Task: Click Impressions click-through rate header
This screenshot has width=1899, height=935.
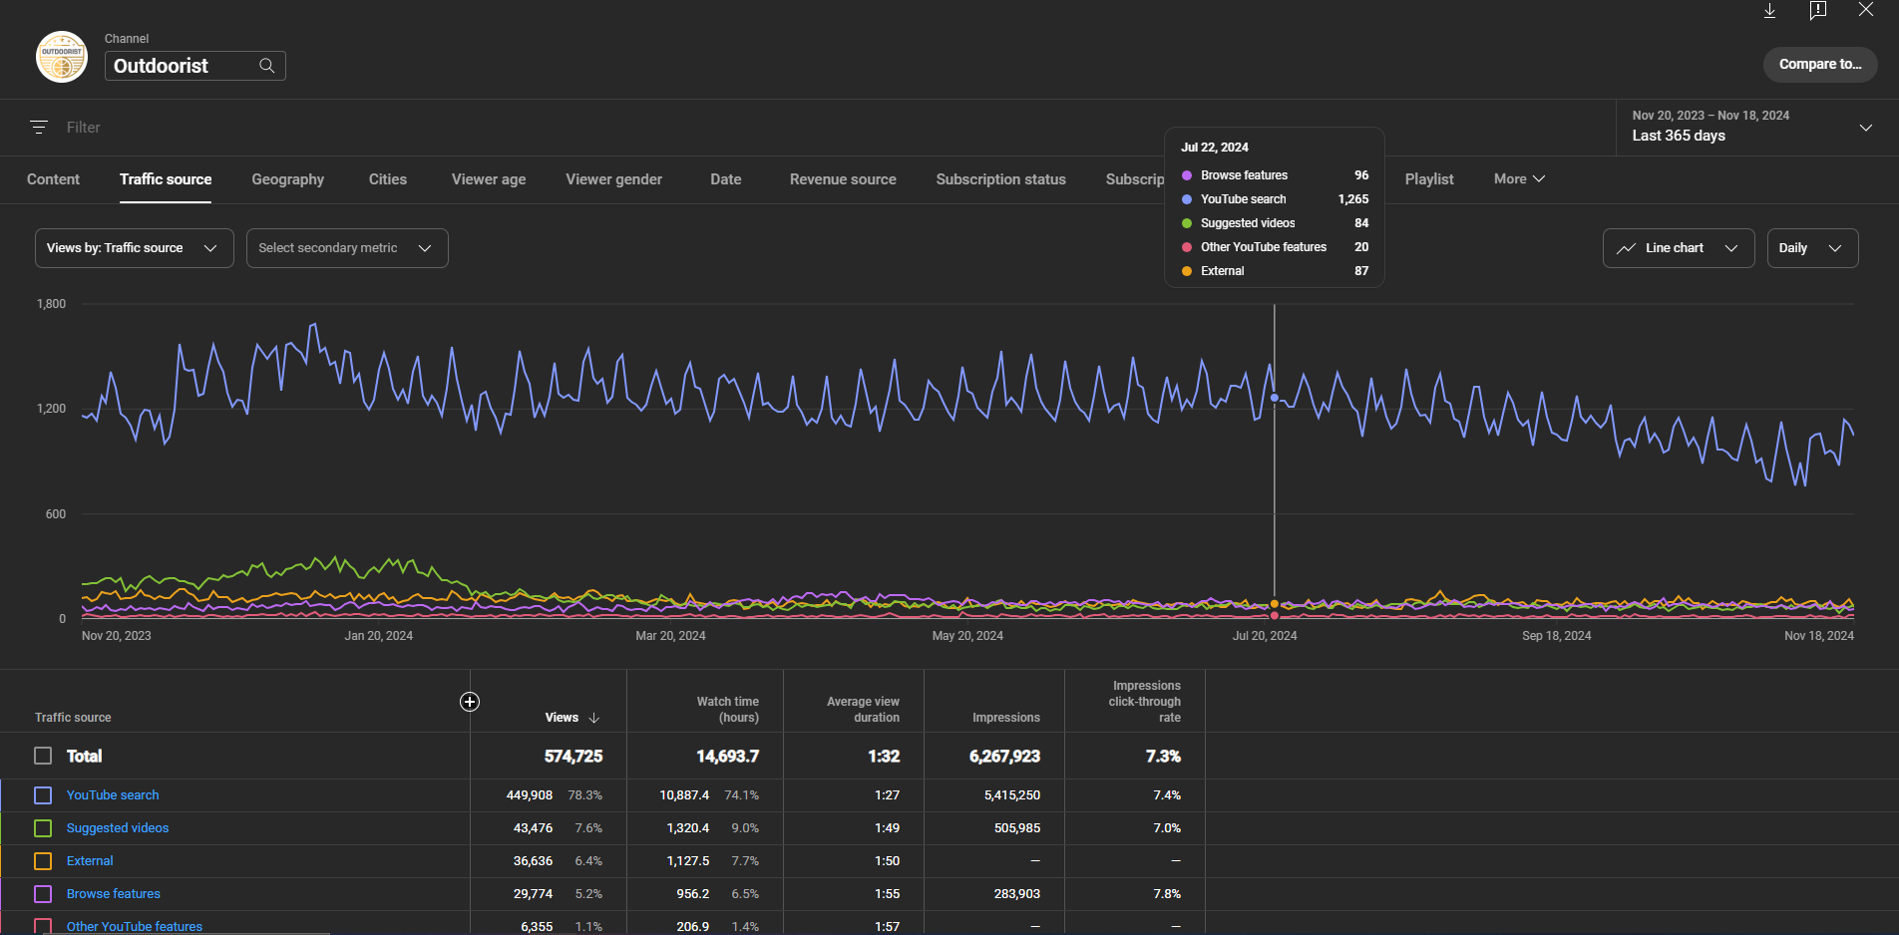Action: pos(1145,702)
